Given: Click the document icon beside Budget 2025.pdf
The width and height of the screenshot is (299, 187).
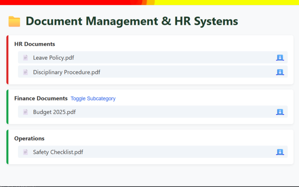Looking at the screenshot, I should pos(25,112).
